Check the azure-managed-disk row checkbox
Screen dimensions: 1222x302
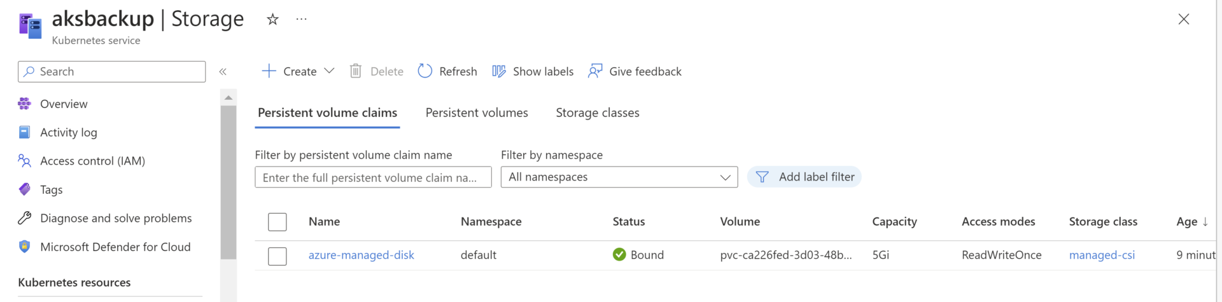[277, 256]
